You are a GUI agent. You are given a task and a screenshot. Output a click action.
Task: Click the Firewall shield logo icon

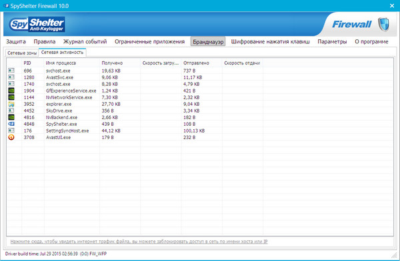(383, 25)
